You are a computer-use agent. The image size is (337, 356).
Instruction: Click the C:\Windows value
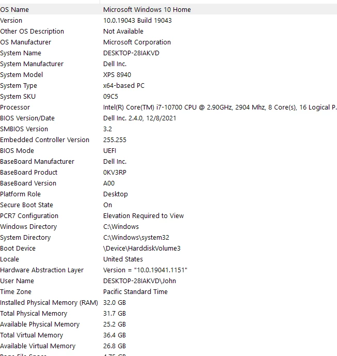pos(121,227)
